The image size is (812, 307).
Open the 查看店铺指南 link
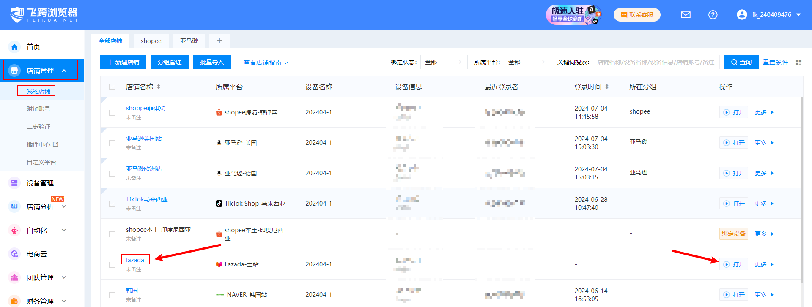265,62
